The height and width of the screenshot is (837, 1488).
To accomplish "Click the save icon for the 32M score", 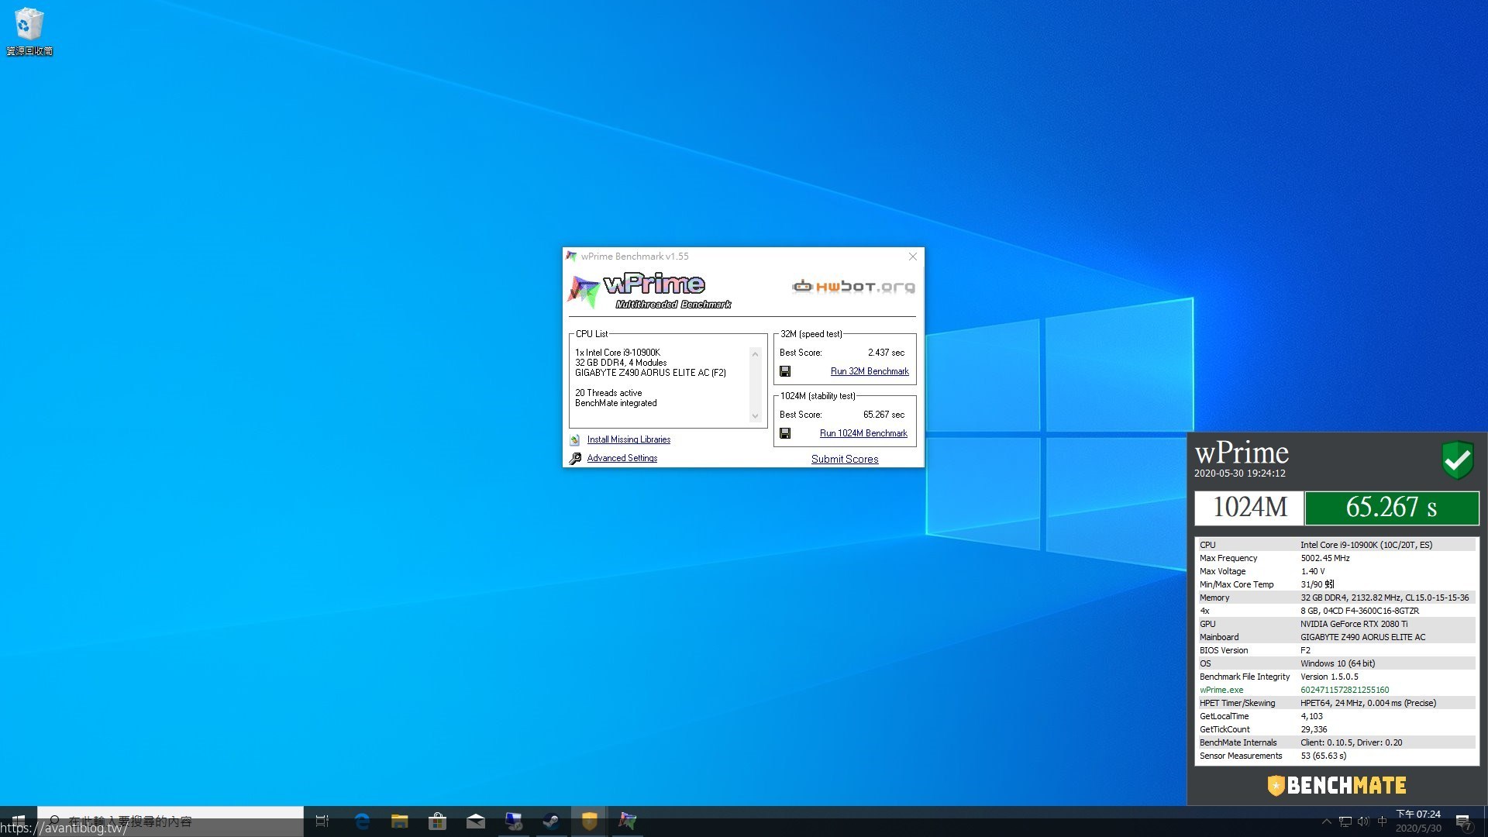I will coord(785,372).
